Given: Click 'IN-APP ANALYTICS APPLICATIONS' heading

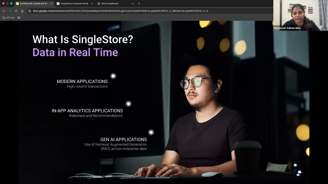Looking at the screenshot, I should (87, 111).
